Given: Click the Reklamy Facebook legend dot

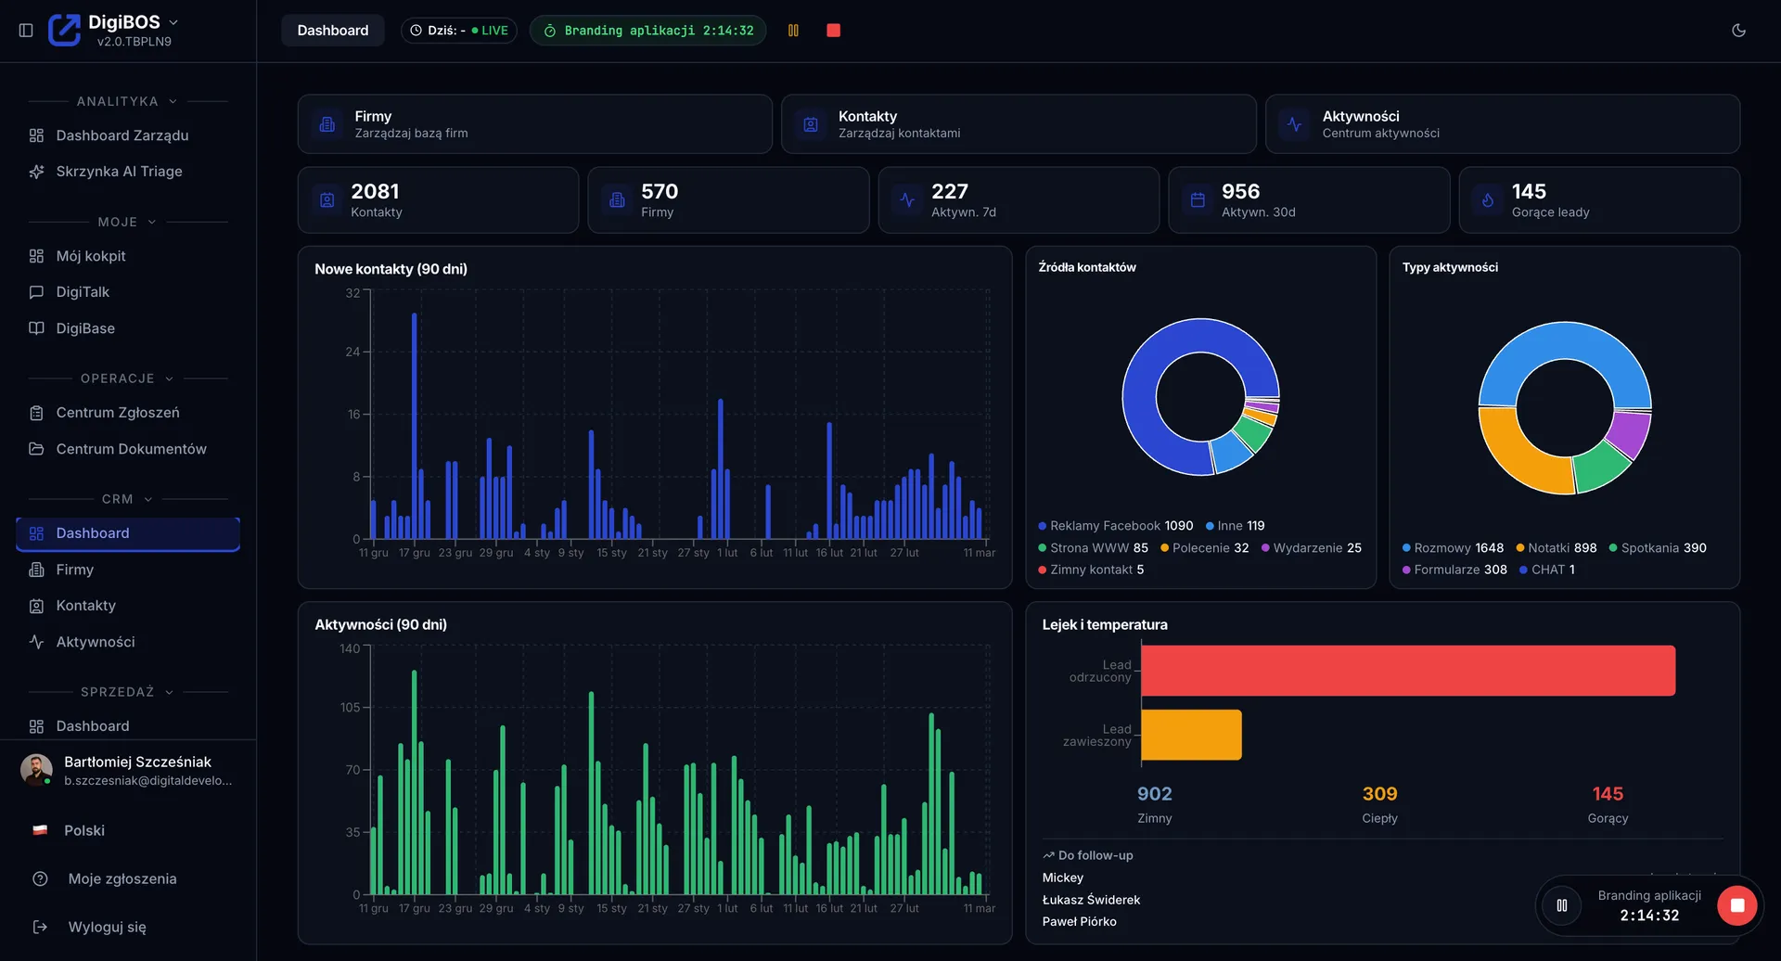Looking at the screenshot, I should (1043, 526).
